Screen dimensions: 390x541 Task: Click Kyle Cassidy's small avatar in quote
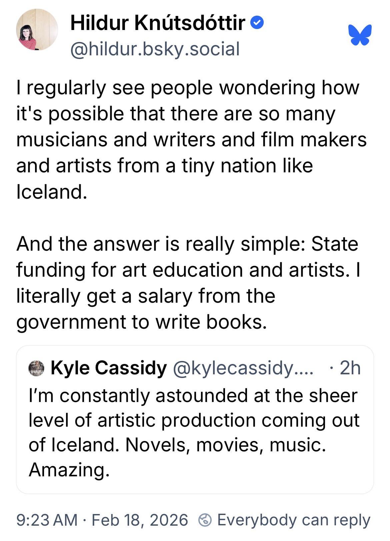tap(37, 368)
